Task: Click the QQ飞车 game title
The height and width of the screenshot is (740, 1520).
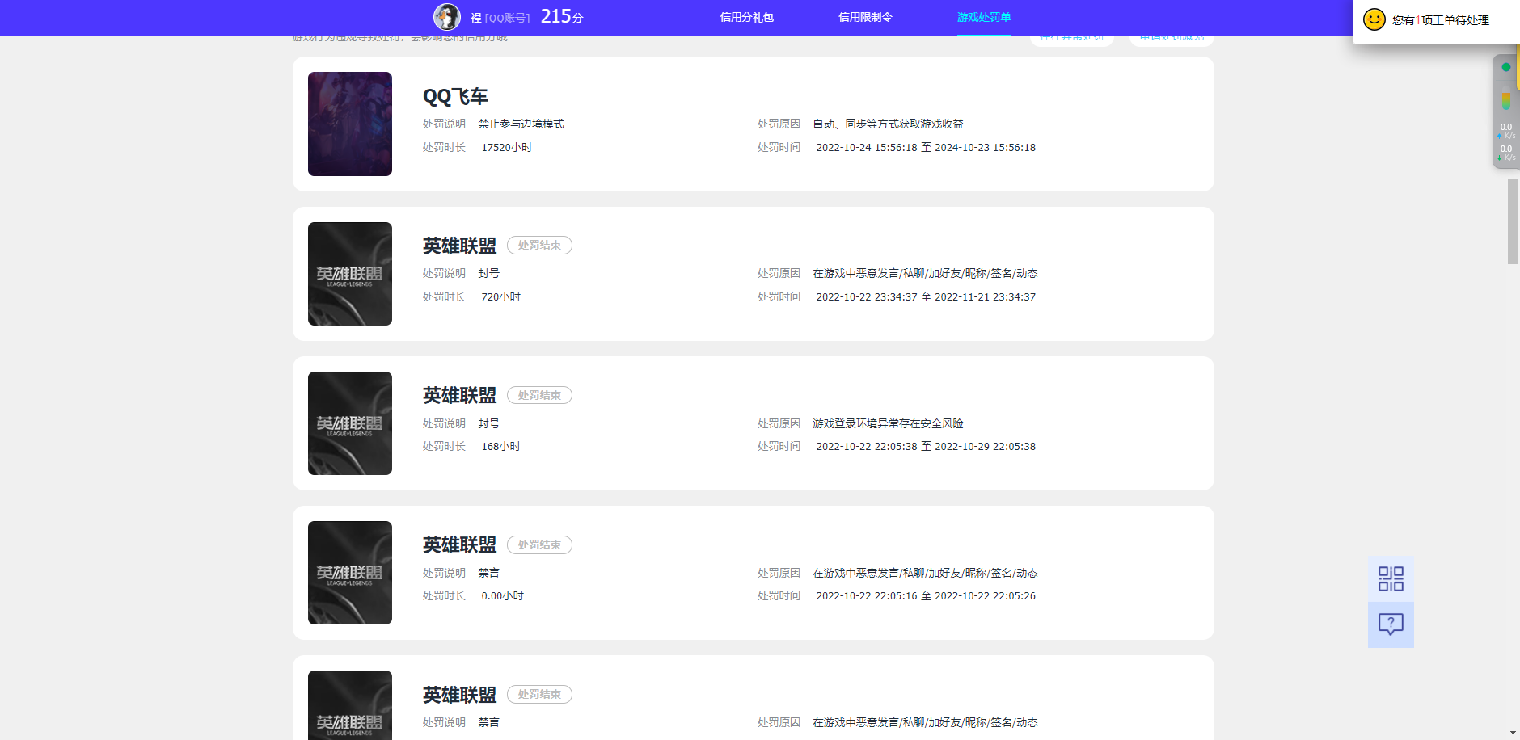Action: coord(455,97)
